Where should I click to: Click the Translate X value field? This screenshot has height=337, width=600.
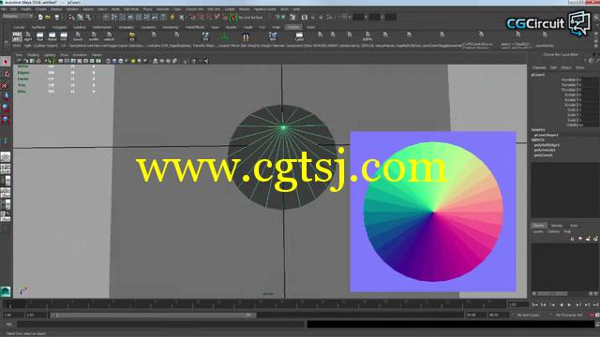click(590, 80)
